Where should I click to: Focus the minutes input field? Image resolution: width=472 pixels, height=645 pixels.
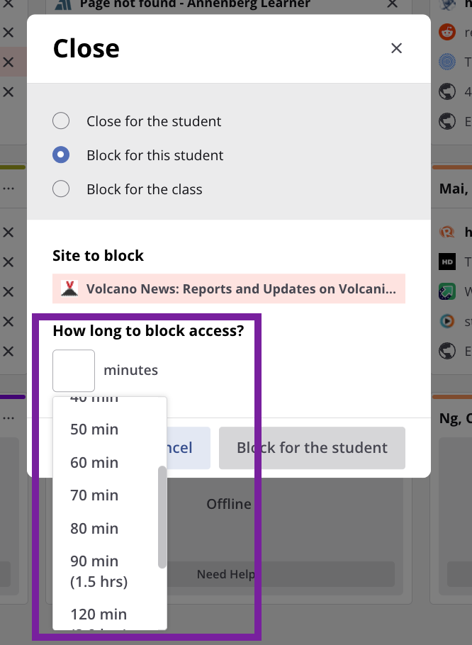tap(74, 371)
